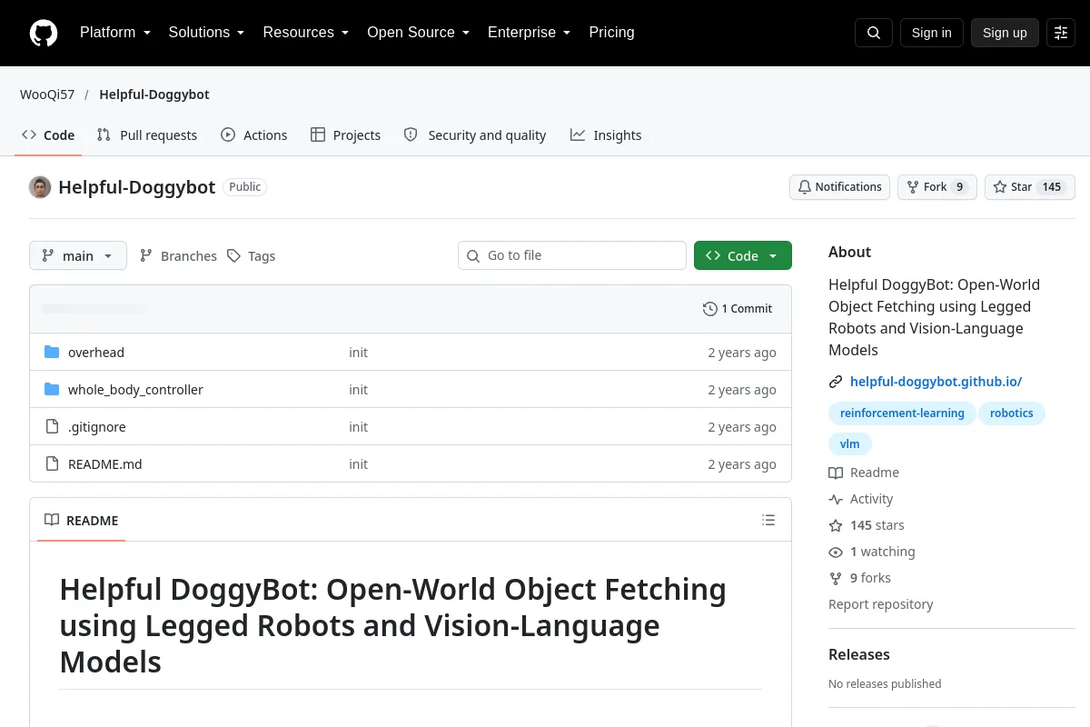Expand the Open Source menu
The width and height of the screenshot is (1090, 727).
tap(418, 33)
